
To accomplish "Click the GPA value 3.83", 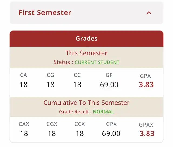I will point(146,85).
